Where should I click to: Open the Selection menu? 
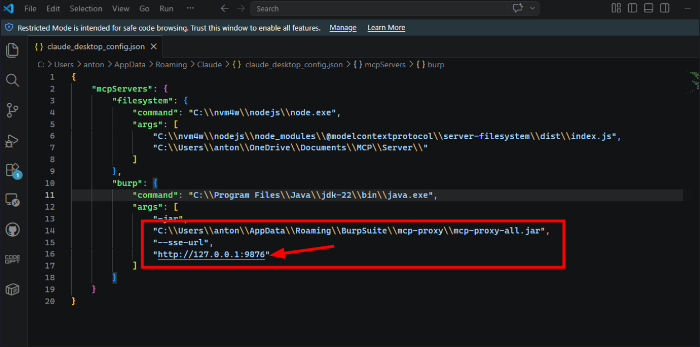tap(86, 8)
